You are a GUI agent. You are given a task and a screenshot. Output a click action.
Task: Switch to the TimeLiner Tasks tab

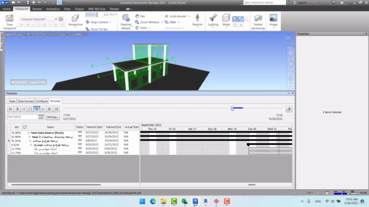pyautogui.click(x=12, y=101)
